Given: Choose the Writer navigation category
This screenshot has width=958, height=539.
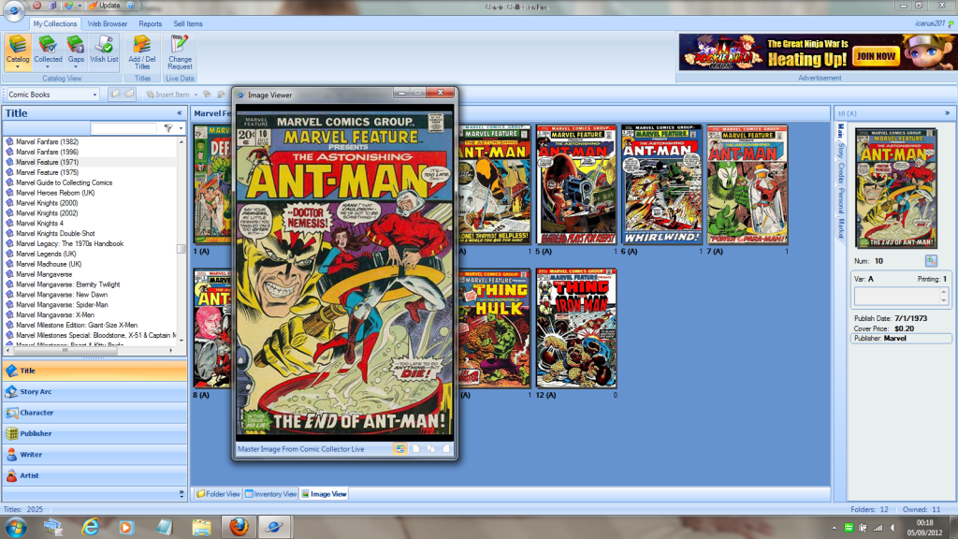Looking at the screenshot, I should point(94,455).
